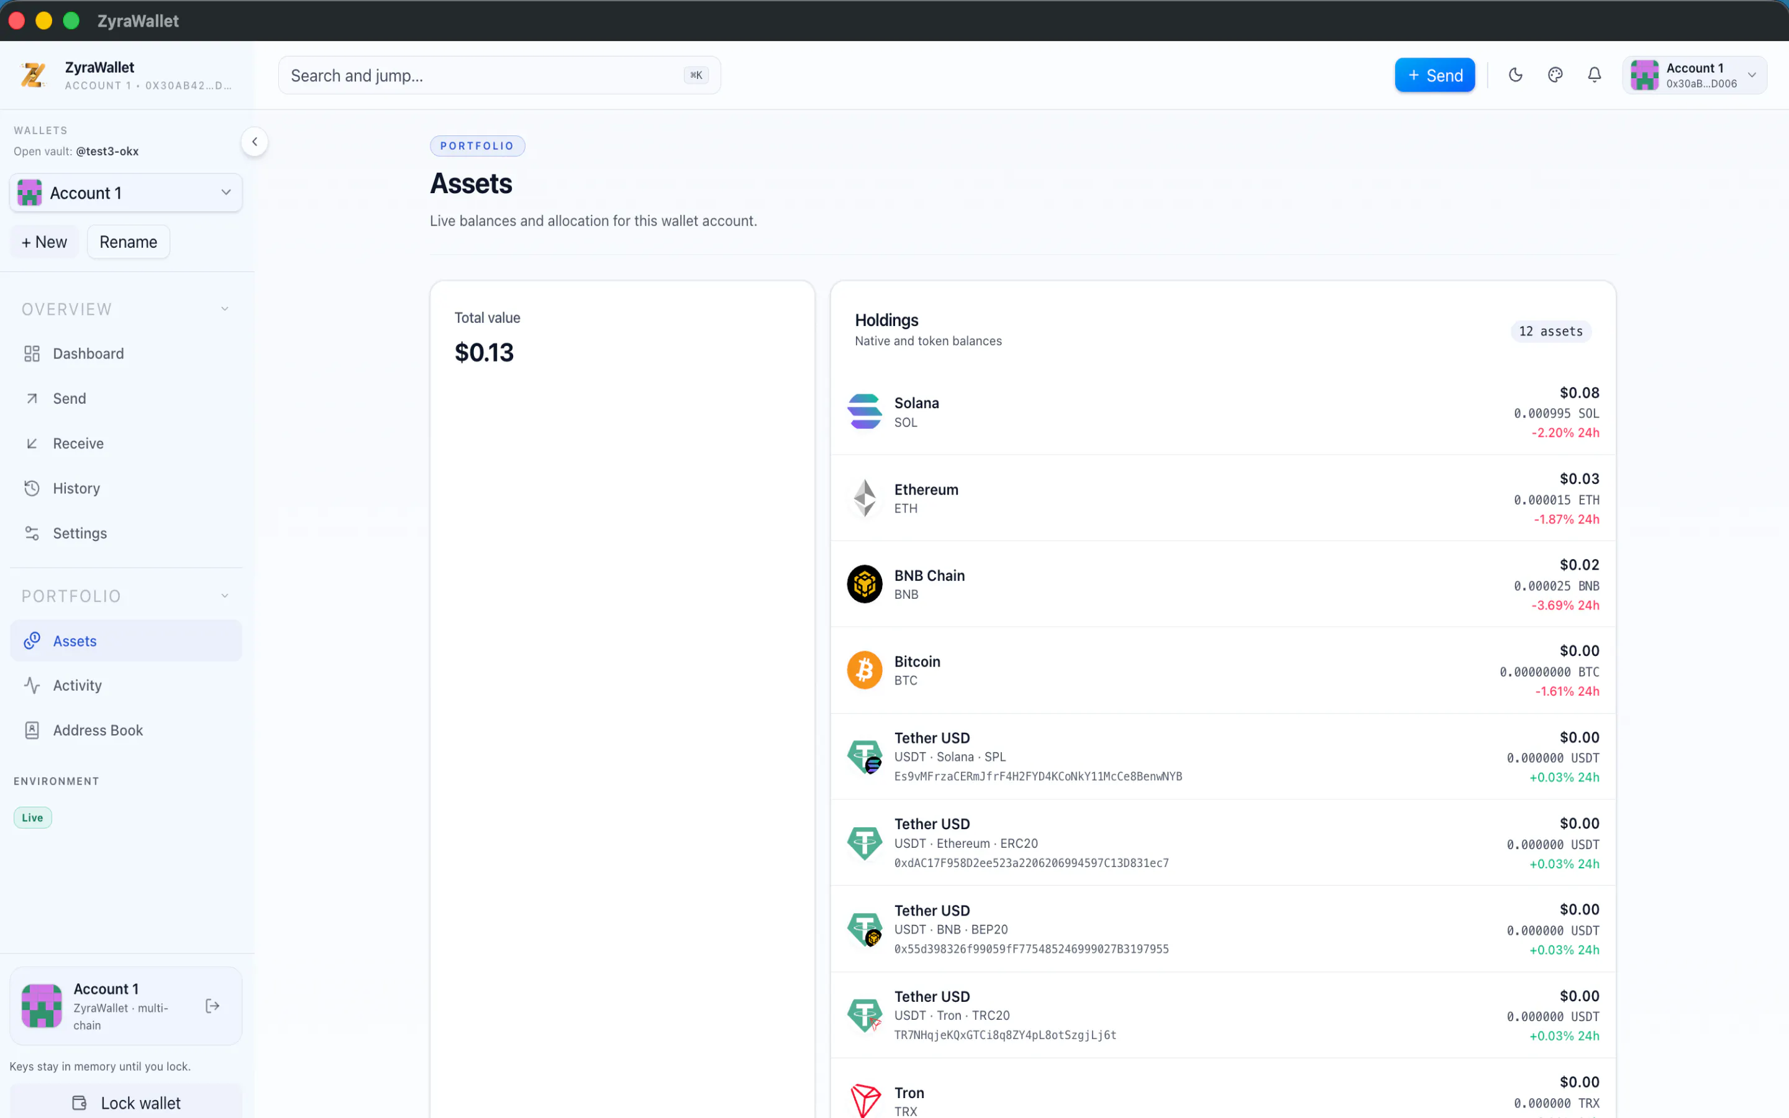Viewport: 1789px width, 1118px height.
Task: Click the 0.000015 ETH balance
Action: 1556,500
